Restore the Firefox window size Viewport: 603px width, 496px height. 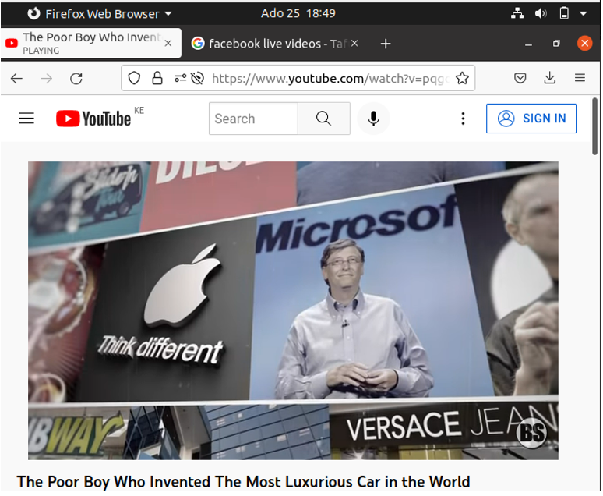coord(556,44)
